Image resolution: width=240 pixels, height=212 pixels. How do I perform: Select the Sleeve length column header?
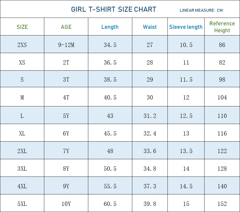(x=186, y=27)
